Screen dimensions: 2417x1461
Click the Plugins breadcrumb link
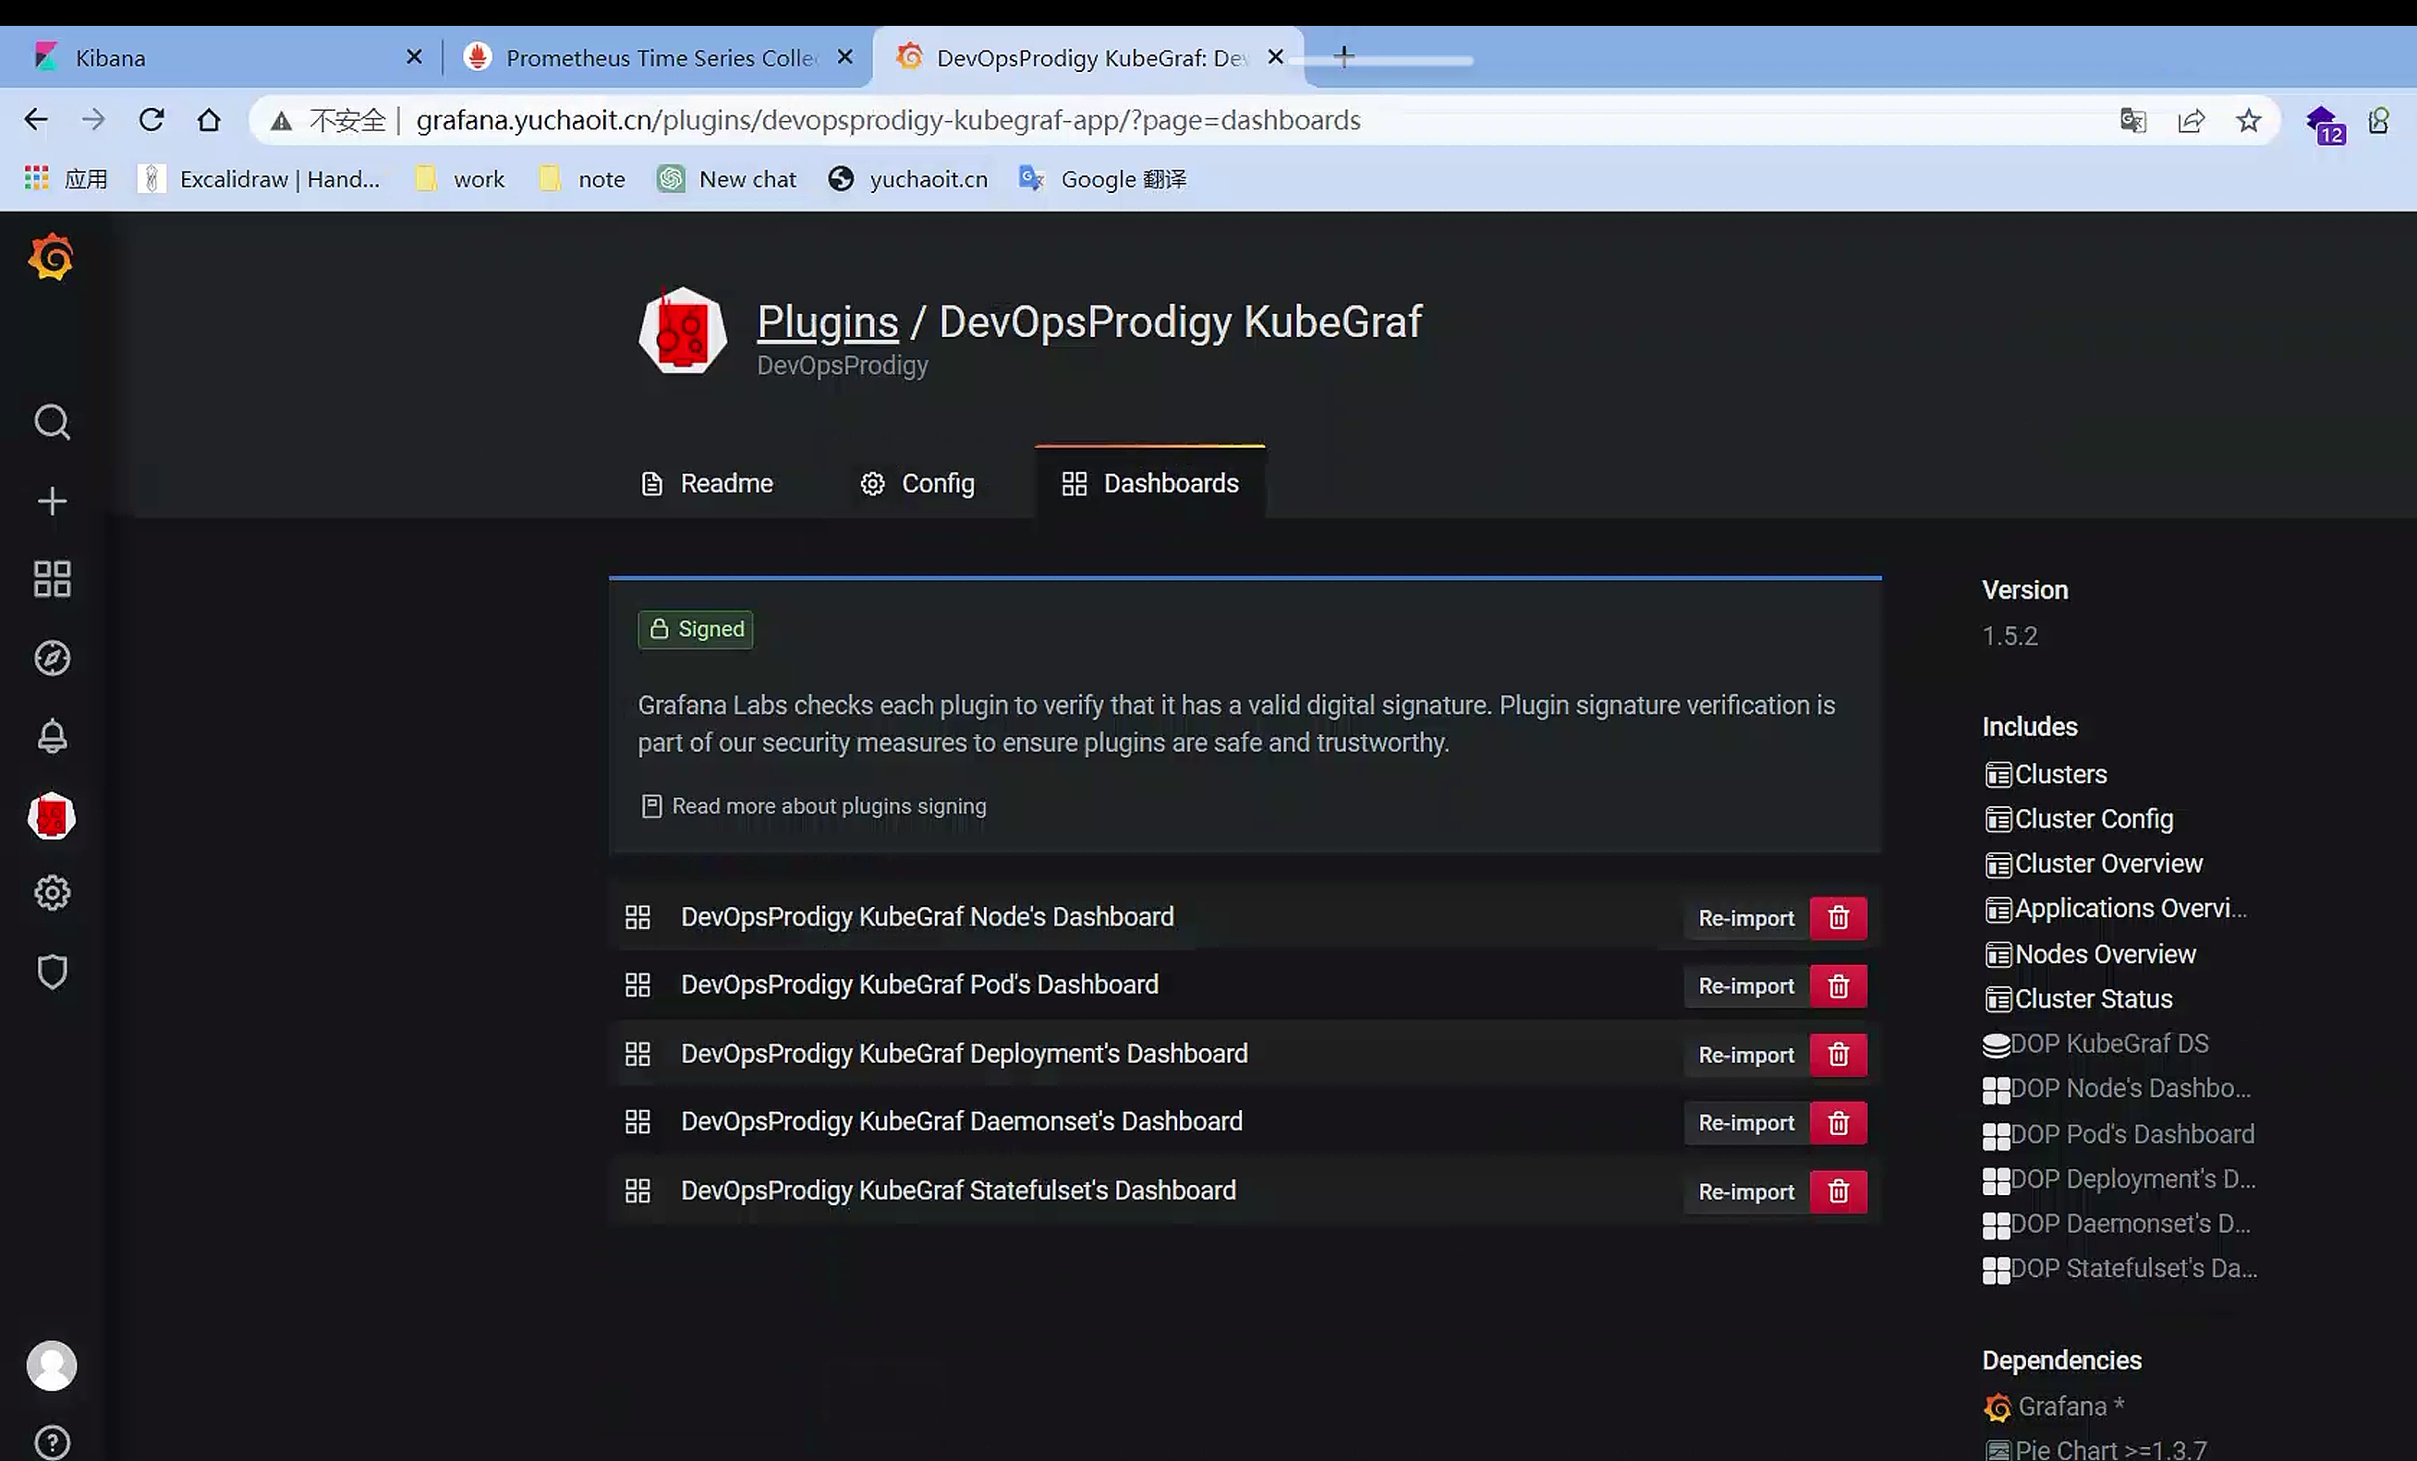(x=827, y=322)
